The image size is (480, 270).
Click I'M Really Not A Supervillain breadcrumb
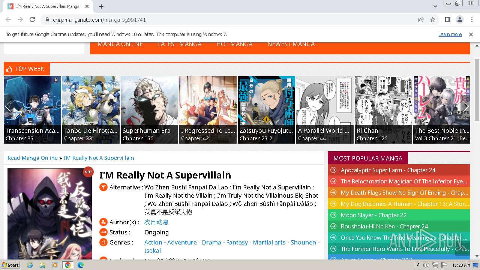click(x=99, y=158)
